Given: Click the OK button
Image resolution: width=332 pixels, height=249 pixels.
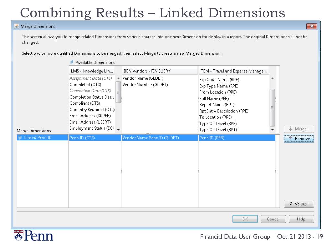Looking at the screenshot, I should click(x=245, y=219).
